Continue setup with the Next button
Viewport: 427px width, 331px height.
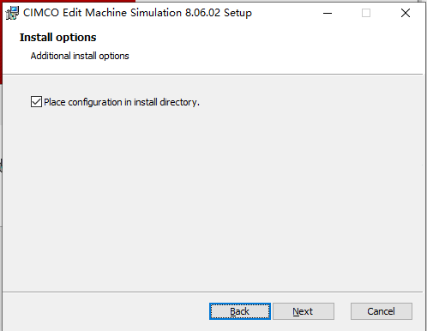tap(304, 311)
